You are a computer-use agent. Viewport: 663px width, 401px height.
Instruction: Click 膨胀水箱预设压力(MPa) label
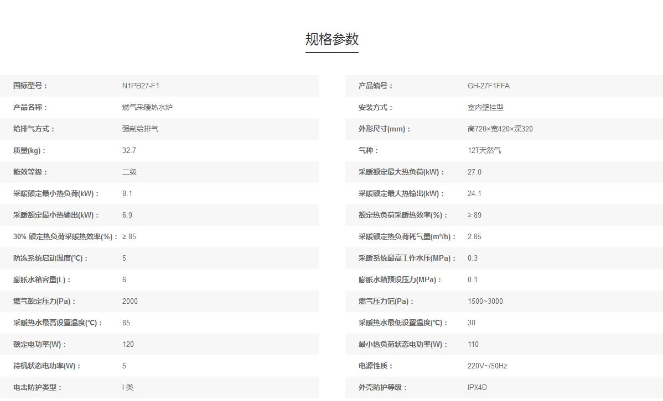[400, 279]
